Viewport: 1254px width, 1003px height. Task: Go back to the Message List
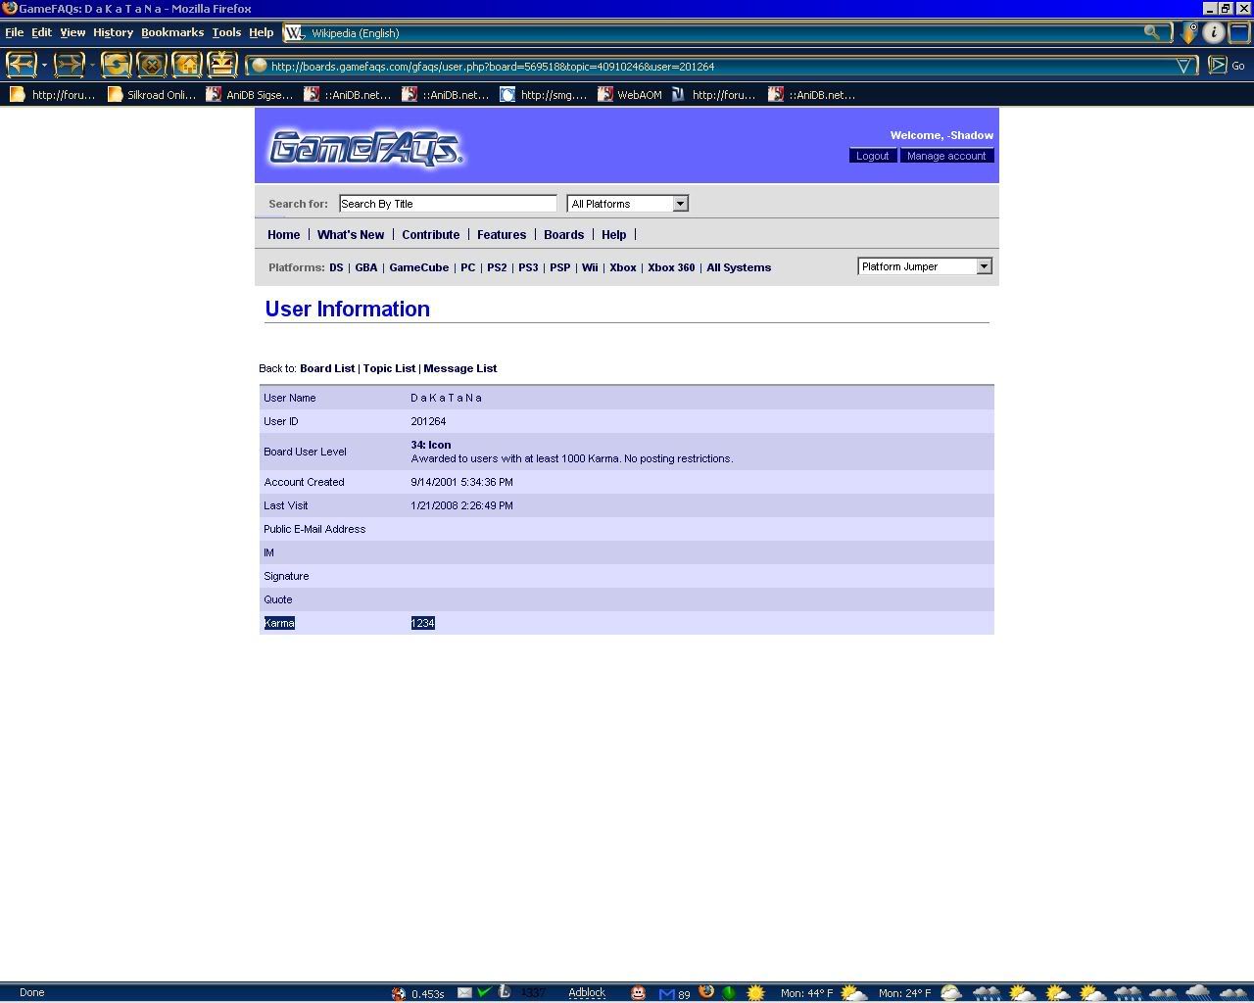pos(460,368)
